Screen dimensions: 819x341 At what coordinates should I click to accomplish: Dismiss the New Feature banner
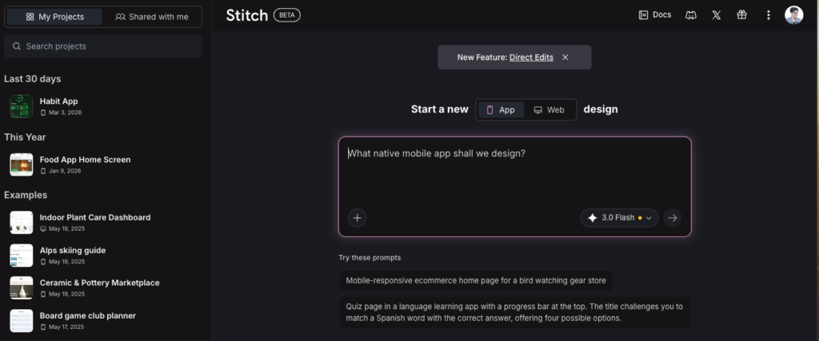point(565,57)
